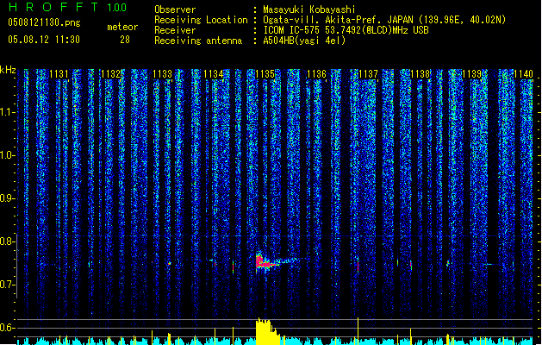The width and height of the screenshot is (542, 345).
Task: Click the Ogata-vill. Akita-Pref. JAPAN location text
Action: tap(384, 20)
